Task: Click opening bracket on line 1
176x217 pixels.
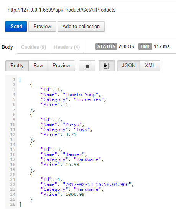Action: click(x=20, y=80)
